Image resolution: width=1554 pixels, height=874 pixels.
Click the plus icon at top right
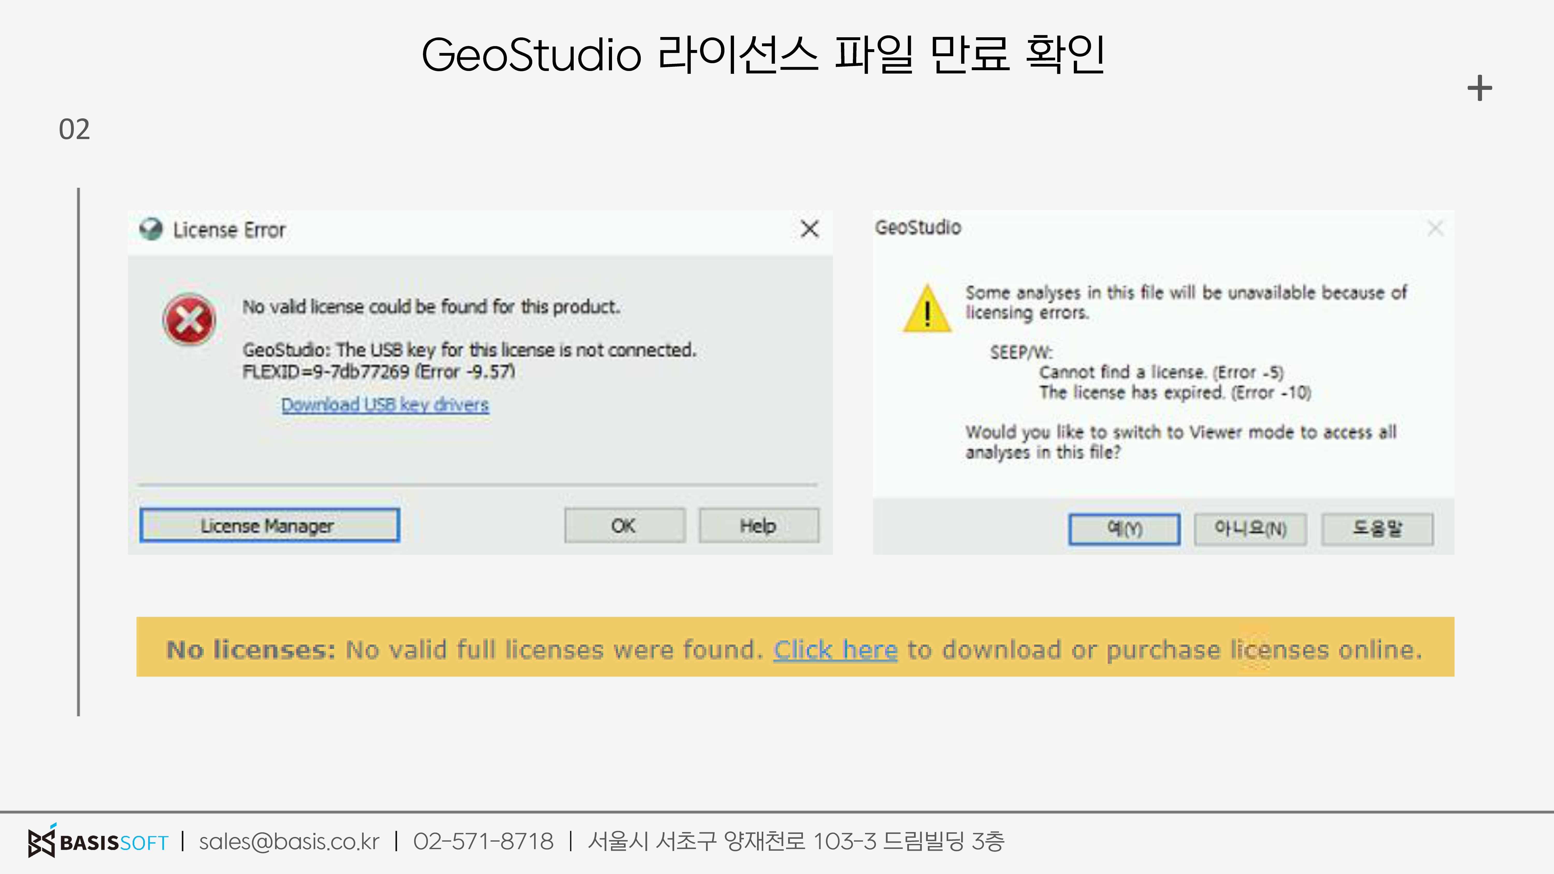coord(1480,89)
